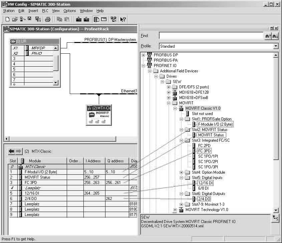Click the New station toolbar icon

point(7,19)
